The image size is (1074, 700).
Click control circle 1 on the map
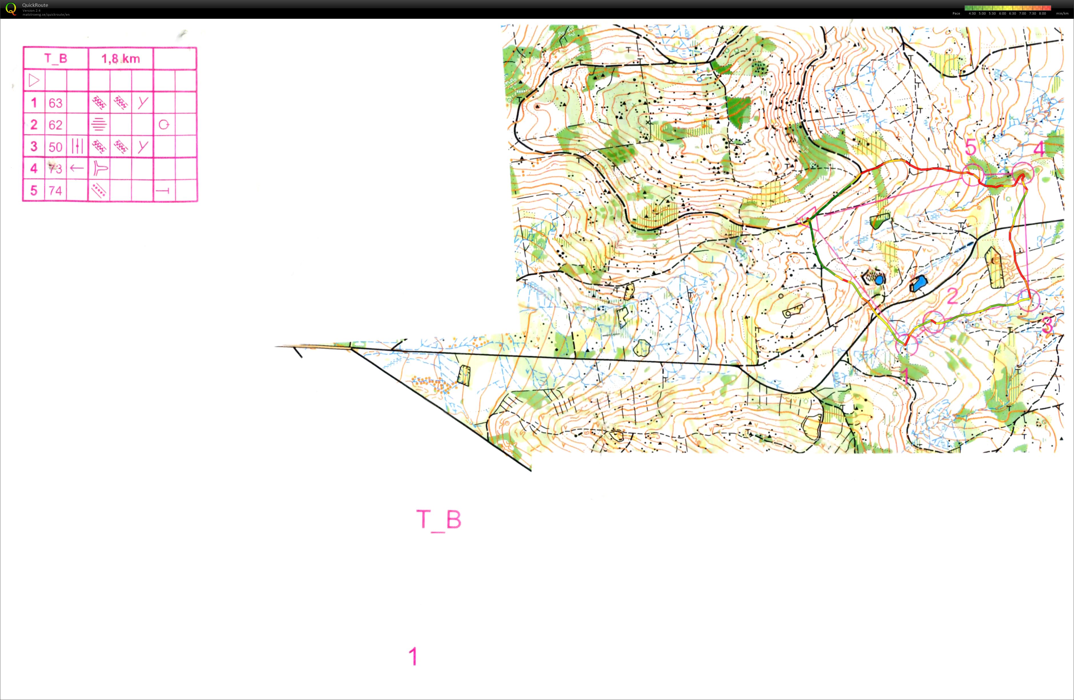click(x=907, y=345)
